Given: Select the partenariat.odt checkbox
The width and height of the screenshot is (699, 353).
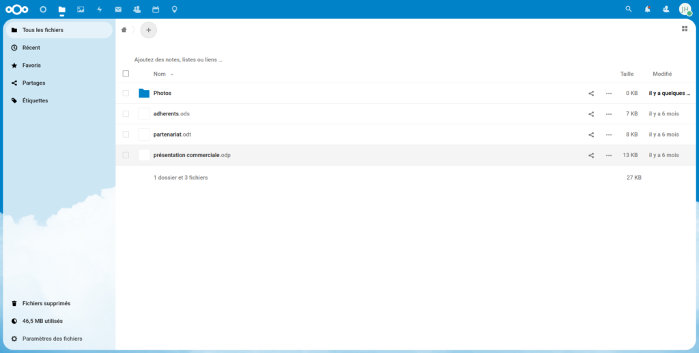Looking at the screenshot, I should [x=126, y=134].
